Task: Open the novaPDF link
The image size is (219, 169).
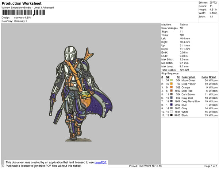Action: (101, 162)
